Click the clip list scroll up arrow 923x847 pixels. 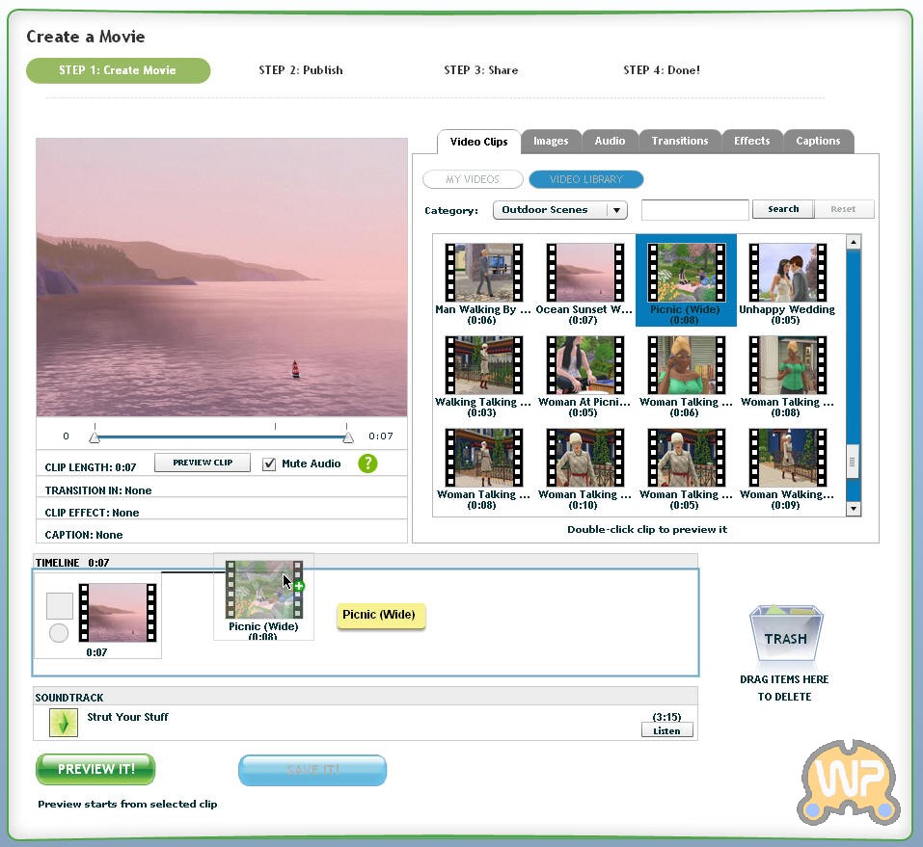[853, 243]
